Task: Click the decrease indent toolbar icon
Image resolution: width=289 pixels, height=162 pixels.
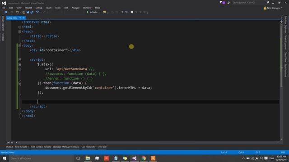Action: click(122, 12)
